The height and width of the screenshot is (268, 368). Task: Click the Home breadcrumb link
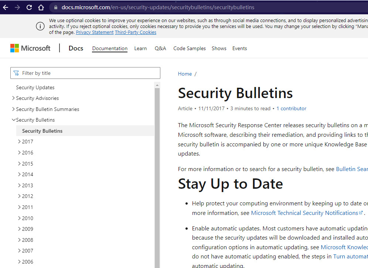(x=185, y=74)
